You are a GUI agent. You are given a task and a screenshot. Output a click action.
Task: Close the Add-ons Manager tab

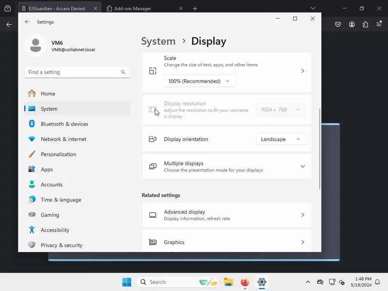tap(181, 8)
